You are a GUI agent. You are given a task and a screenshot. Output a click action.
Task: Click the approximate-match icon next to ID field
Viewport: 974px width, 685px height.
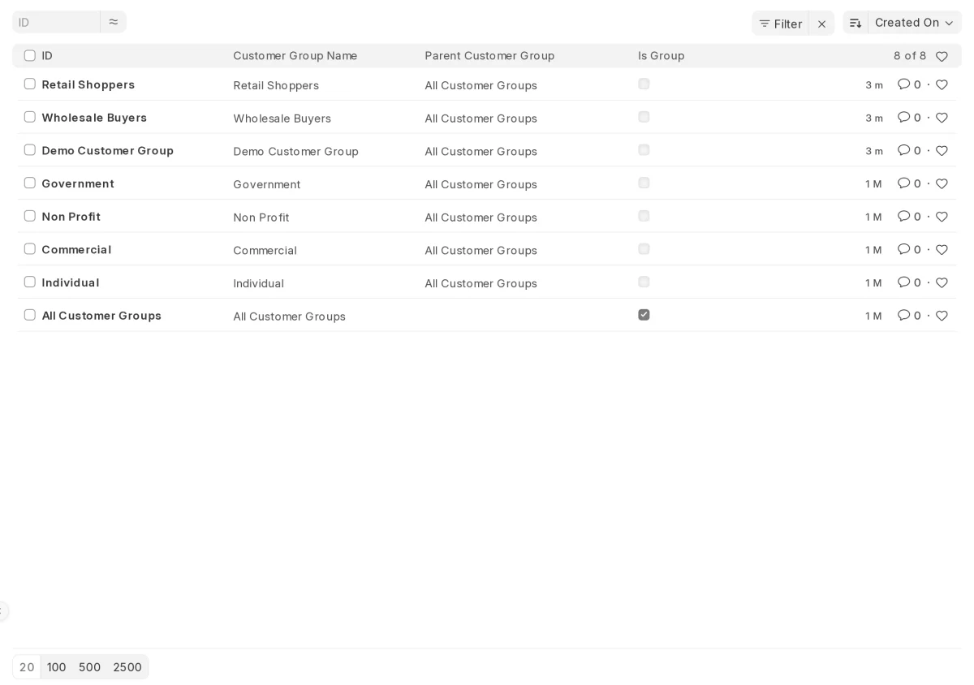click(114, 22)
